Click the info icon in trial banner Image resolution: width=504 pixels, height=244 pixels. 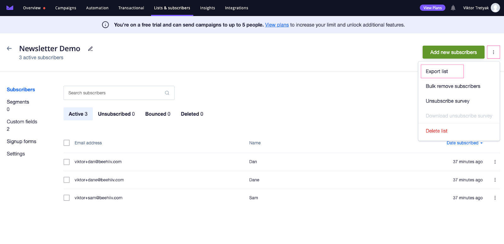pyautogui.click(x=106, y=25)
